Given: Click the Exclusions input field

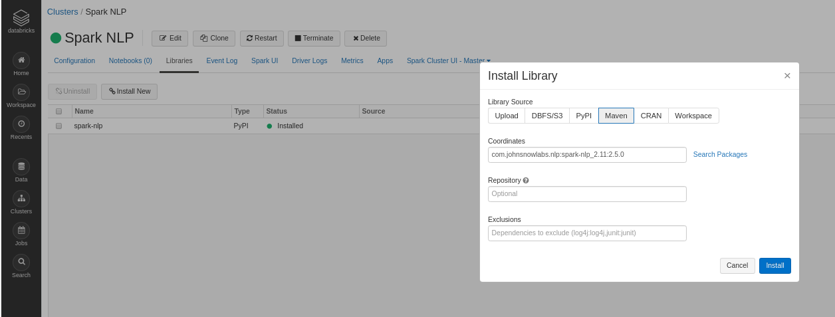Looking at the screenshot, I should tap(587, 233).
